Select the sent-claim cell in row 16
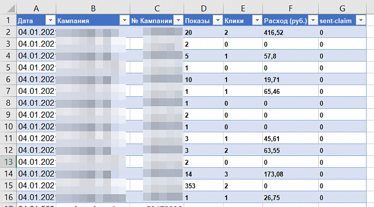The image size is (374, 207). coord(342,197)
